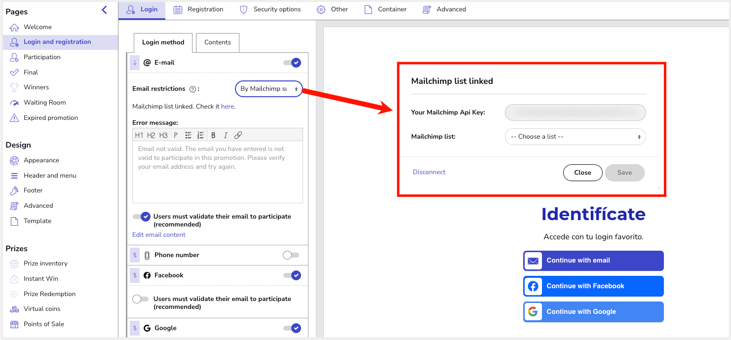Click the 'here' Mailchimp link
This screenshot has width=731, height=340.
pos(228,107)
